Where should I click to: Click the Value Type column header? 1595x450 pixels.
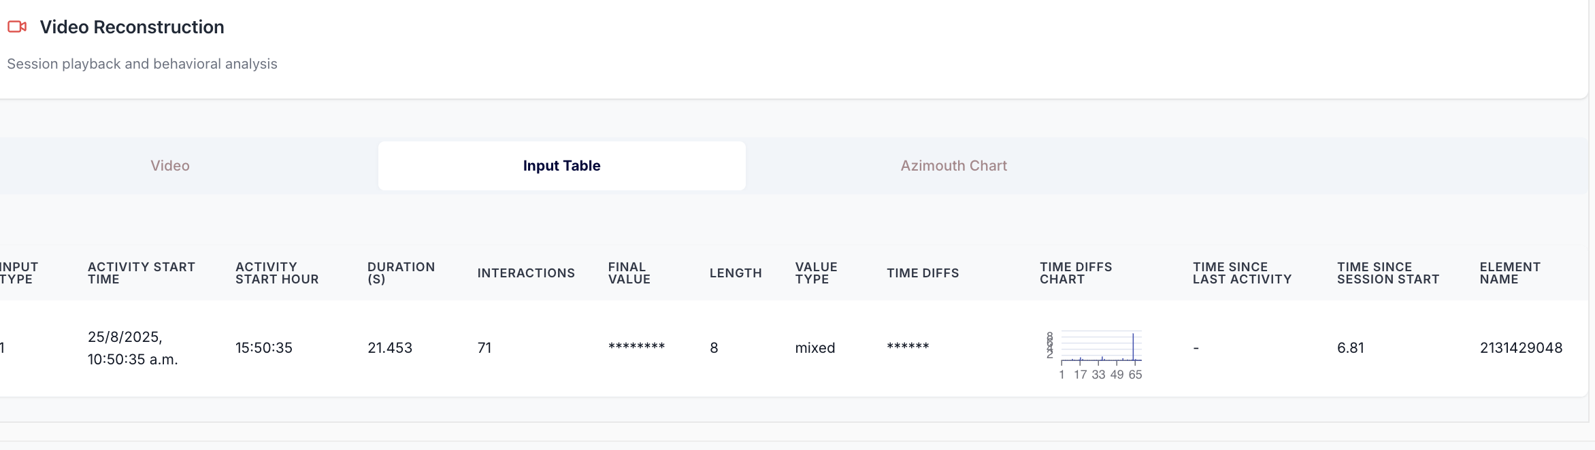coord(816,273)
